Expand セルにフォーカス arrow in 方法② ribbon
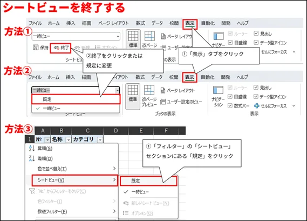The width and height of the screenshot is (307, 221). 294,106
